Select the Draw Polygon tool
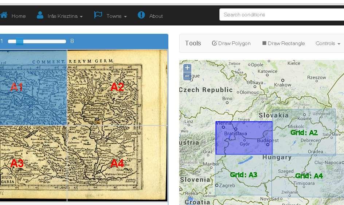Image resolution: width=344 pixels, height=205 pixels. (231, 43)
